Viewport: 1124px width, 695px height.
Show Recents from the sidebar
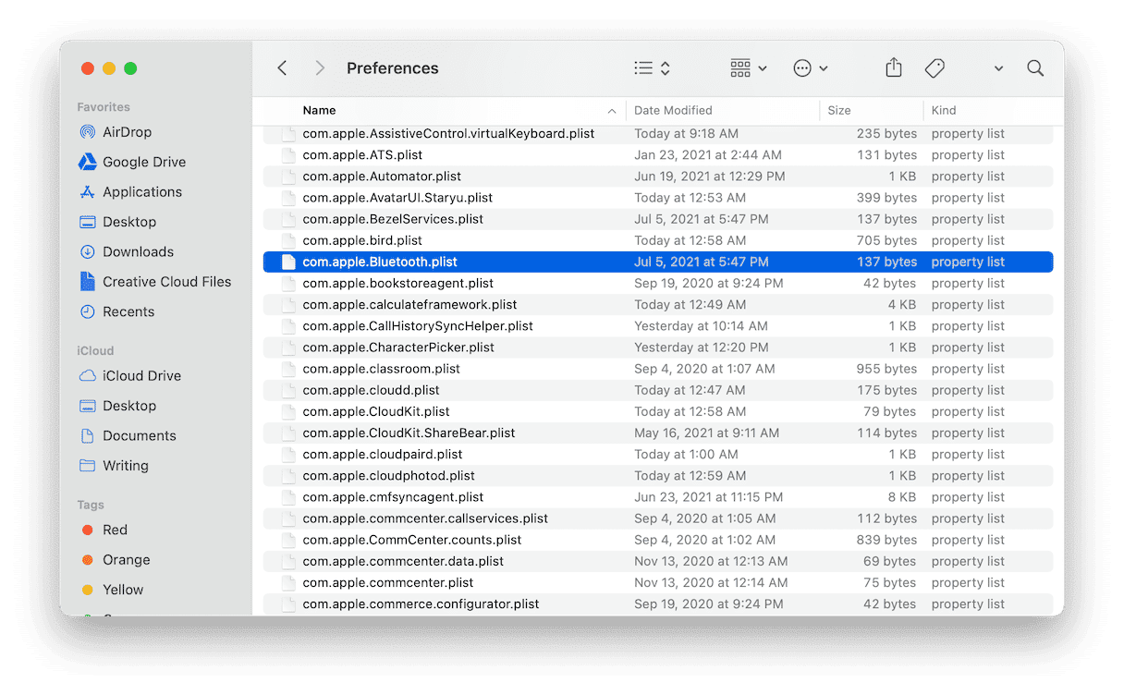(128, 311)
